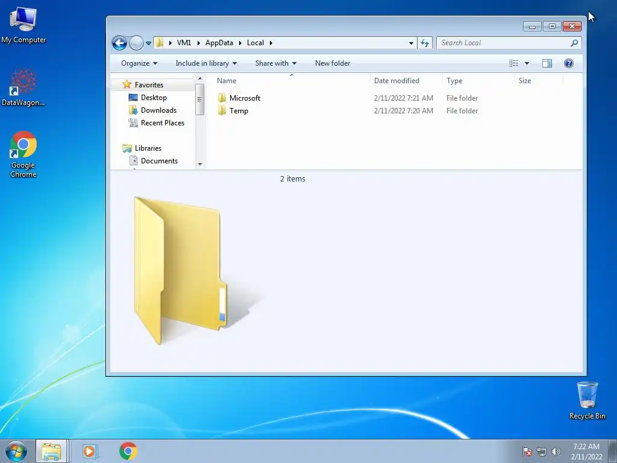Open Help with the question mark icon
Screen dimensions: 617x463
point(568,63)
